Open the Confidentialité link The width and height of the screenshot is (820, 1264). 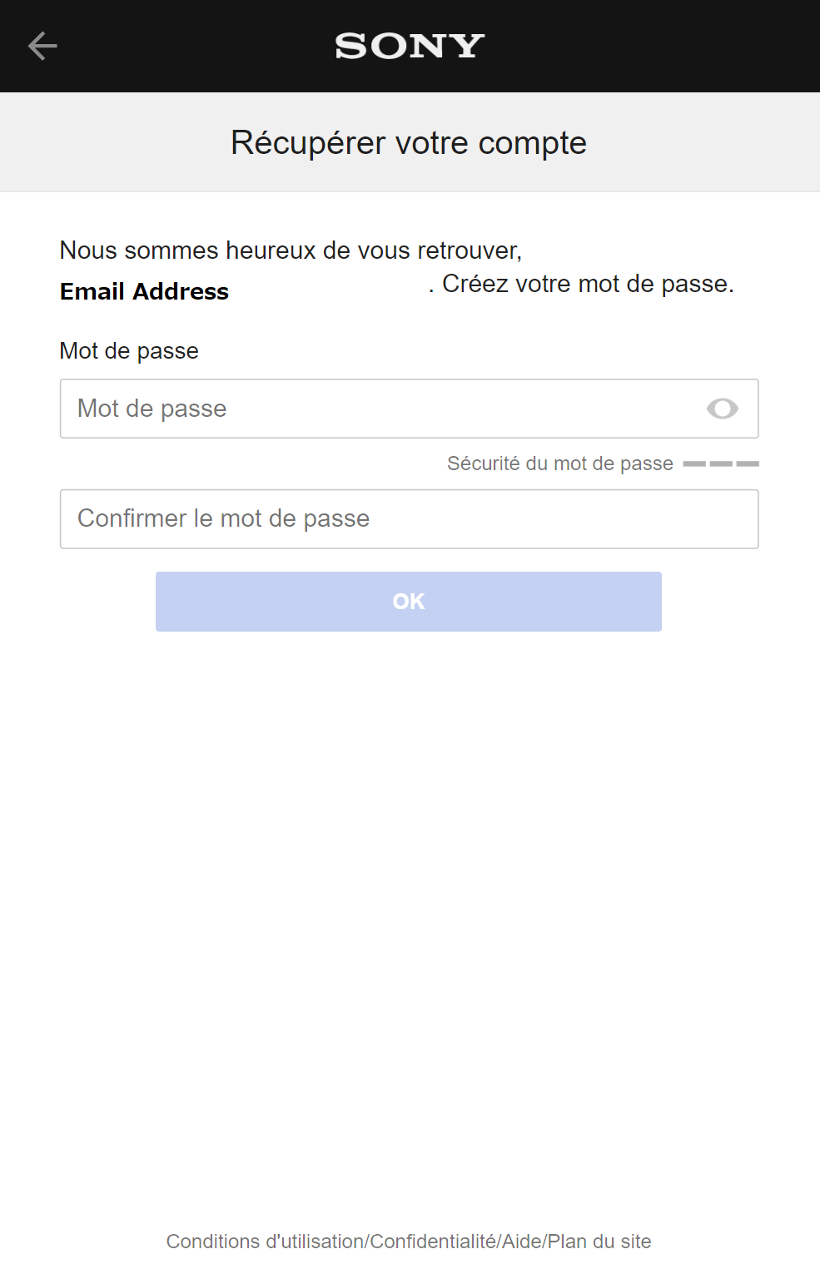(x=432, y=1241)
